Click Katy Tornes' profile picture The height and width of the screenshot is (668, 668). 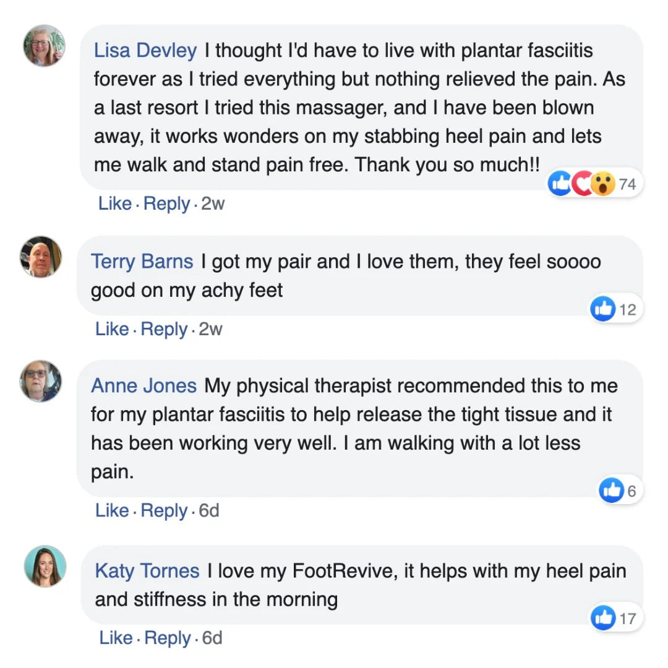coord(45,566)
